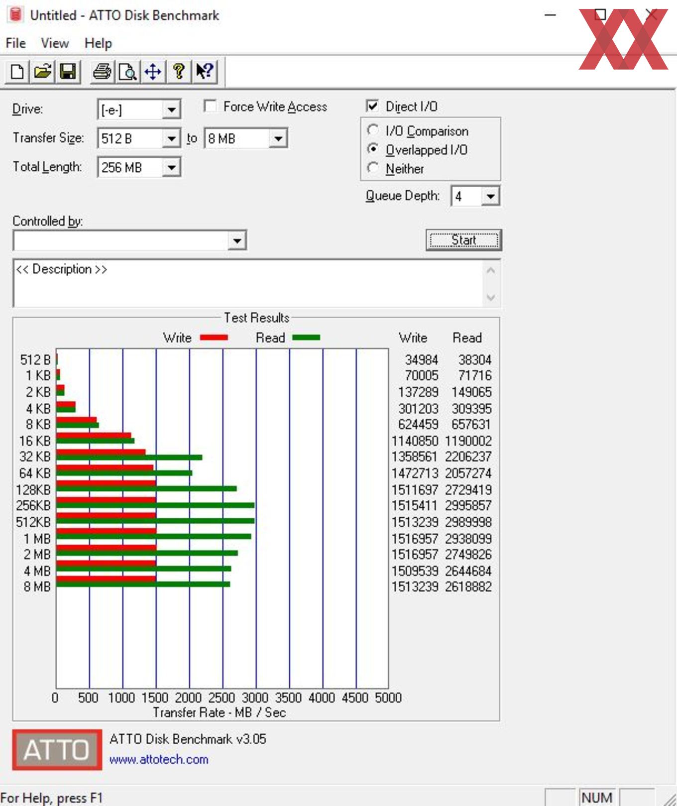The image size is (677, 806).
Task: Click the NUM indicator in status bar
Action: click(x=596, y=798)
